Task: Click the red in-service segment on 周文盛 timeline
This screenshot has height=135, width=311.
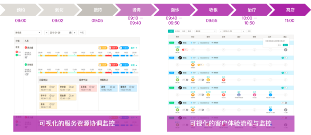Action: pyautogui.click(x=108, y=56)
